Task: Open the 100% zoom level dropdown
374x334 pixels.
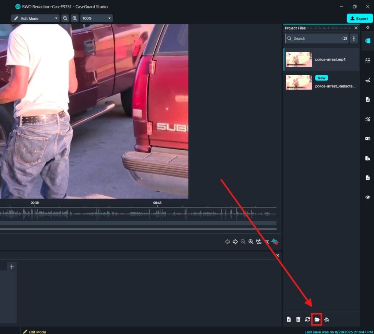Action: tap(97, 18)
